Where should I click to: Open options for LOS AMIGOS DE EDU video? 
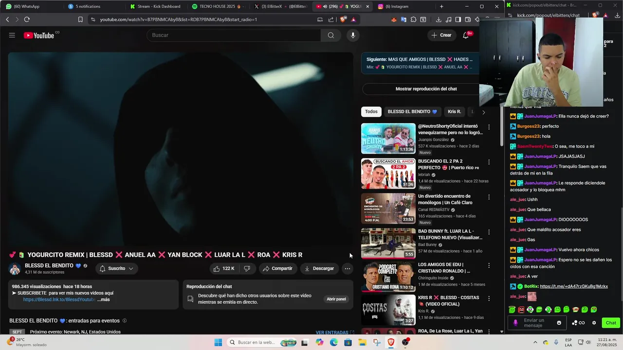point(489,267)
